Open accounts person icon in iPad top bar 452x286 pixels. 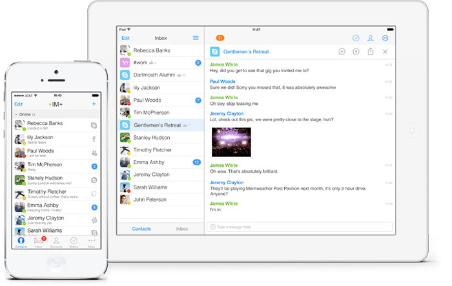click(371, 38)
